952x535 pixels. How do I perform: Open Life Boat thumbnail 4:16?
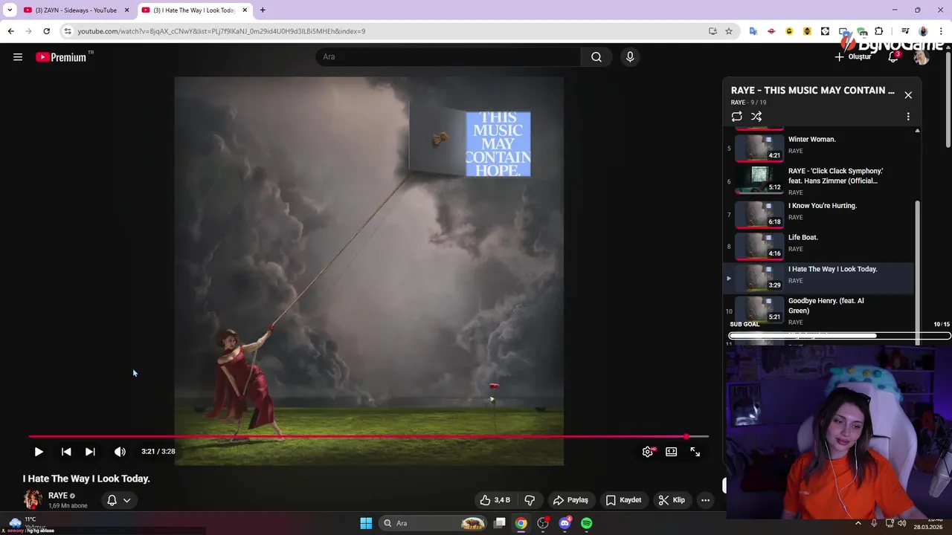pos(759,246)
